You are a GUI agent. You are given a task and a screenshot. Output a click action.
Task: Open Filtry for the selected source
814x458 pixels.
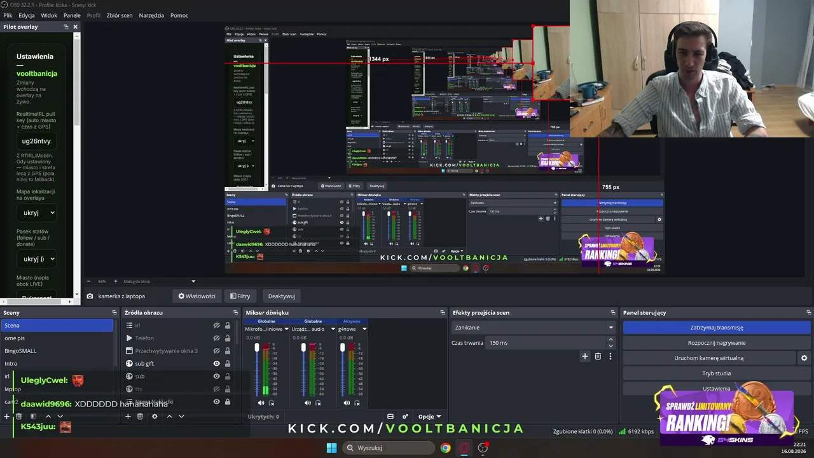point(240,296)
